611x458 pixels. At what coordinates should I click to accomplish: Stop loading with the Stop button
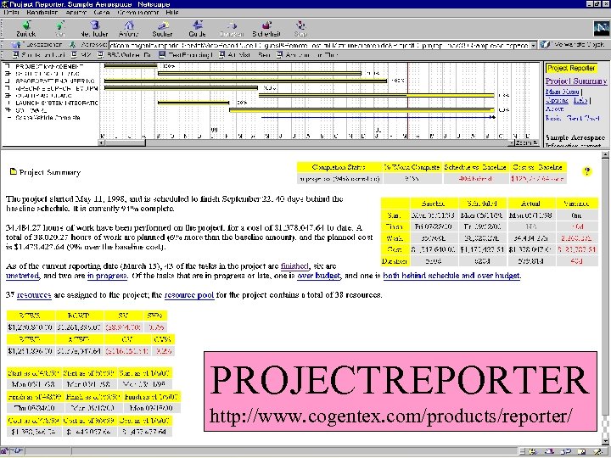coord(300,29)
